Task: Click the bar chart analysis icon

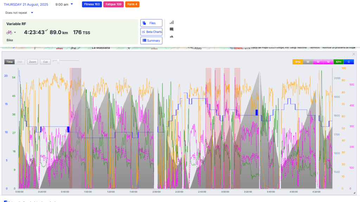Action: click(x=172, y=22)
